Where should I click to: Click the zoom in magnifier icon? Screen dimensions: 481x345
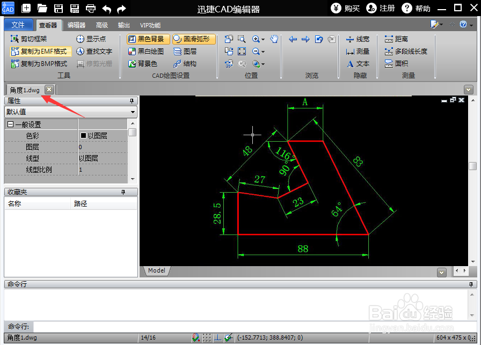coord(256,39)
